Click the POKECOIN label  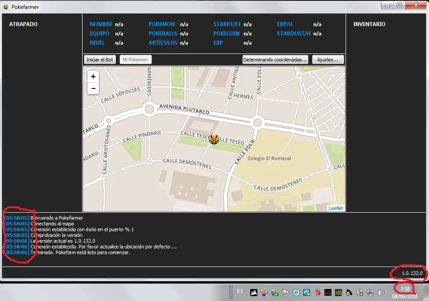pyautogui.click(x=226, y=34)
